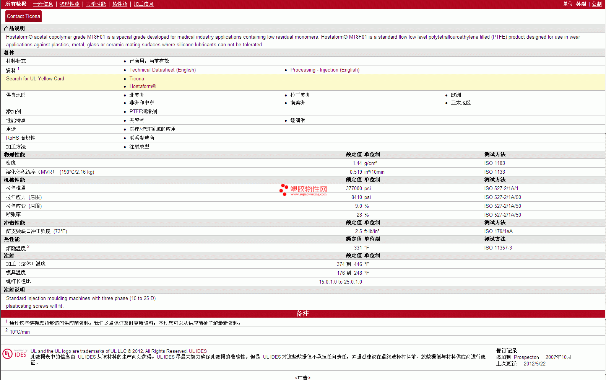
Task: Select the 欧洲 region text
Action: pyautogui.click(x=456, y=95)
